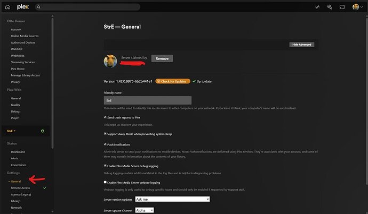Enable Plex Media Server verbose logging checkbox
This screenshot has height=214, width=368.
(x=105, y=182)
